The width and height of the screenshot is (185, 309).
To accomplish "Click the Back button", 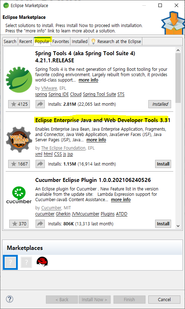I will (x=62, y=299).
